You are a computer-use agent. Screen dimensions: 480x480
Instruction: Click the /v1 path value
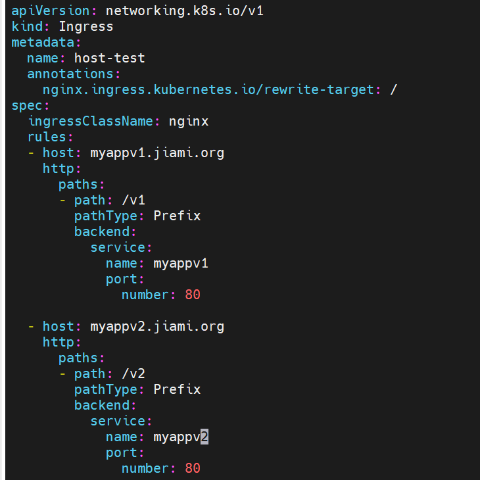click(x=133, y=201)
